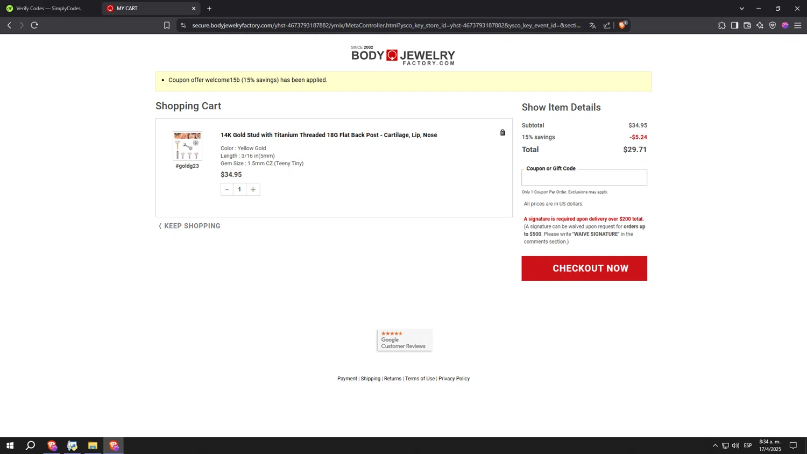Click the KEEP SHOPPING link

click(x=189, y=226)
